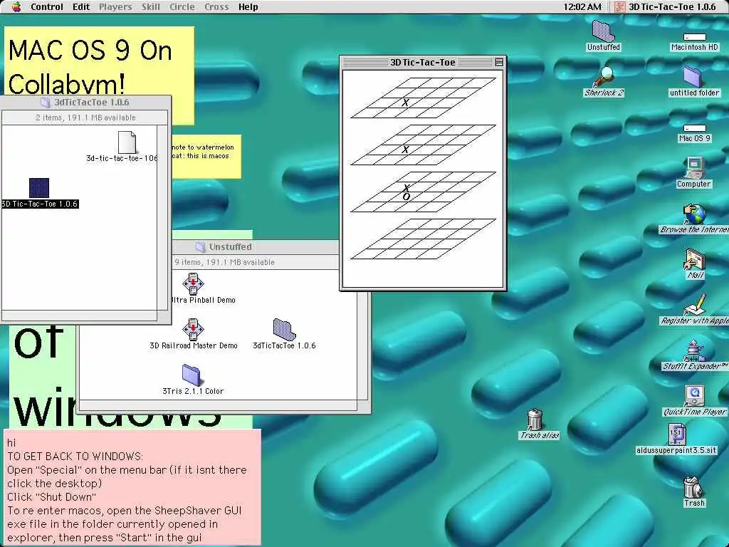Open the Edit menu
This screenshot has height=547, width=729.
pyautogui.click(x=81, y=7)
